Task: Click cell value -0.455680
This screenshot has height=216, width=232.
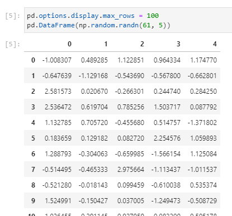Action: tap(130, 123)
